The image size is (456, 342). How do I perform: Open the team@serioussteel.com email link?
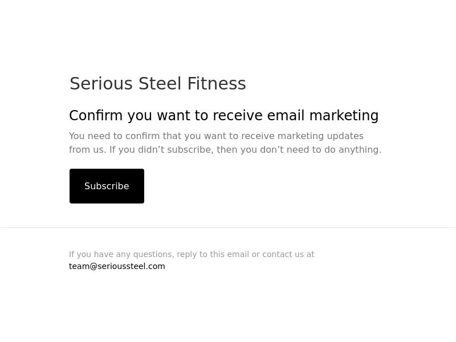117,266
